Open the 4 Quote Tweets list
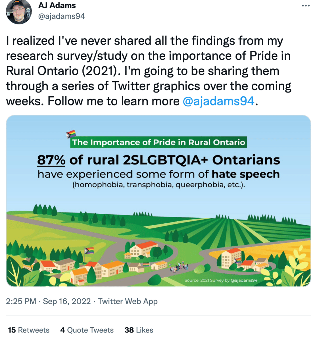317x341 pixels. click(x=87, y=330)
